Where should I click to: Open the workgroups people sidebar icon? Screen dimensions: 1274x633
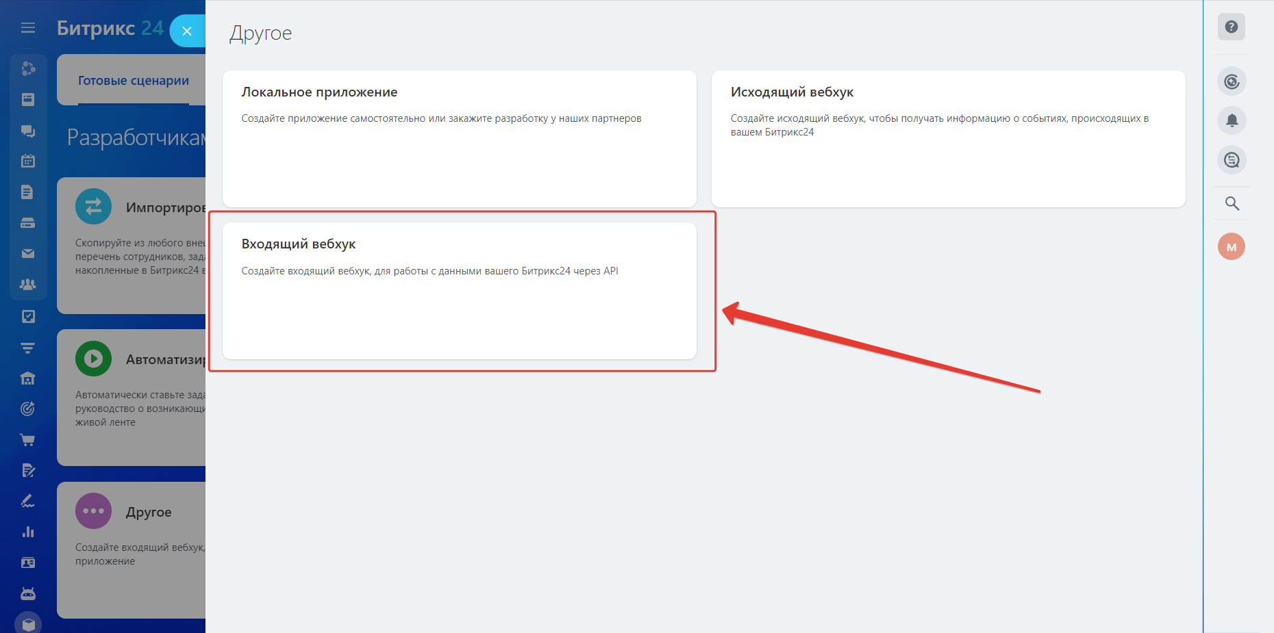click(28, 285)
